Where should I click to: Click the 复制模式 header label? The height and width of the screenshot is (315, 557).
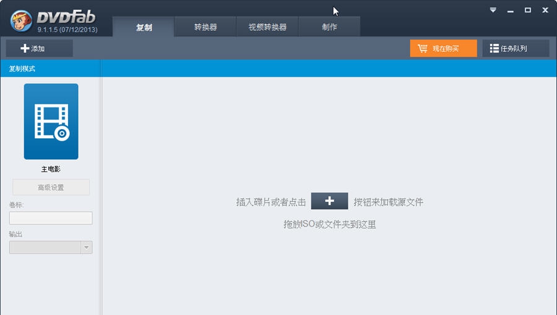pyautogui.click(x=22, y=69)
